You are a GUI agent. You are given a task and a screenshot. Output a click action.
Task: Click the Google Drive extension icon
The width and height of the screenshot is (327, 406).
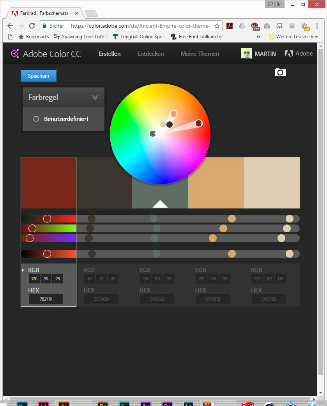pyautogui.click(x=242, y=26)
